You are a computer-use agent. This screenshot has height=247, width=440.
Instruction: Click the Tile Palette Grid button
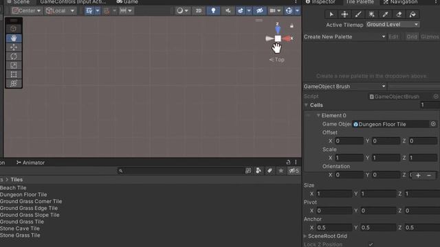[412, 36]
